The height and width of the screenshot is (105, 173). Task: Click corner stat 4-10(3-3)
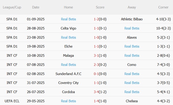[163, 19]
